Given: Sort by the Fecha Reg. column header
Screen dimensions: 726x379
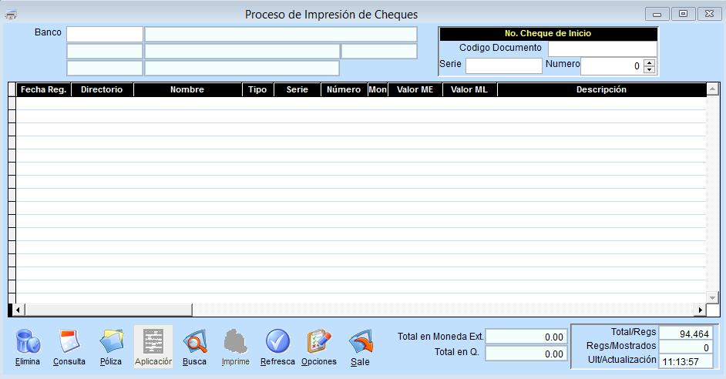Looking at the screenshot, I should coord(43,90).
